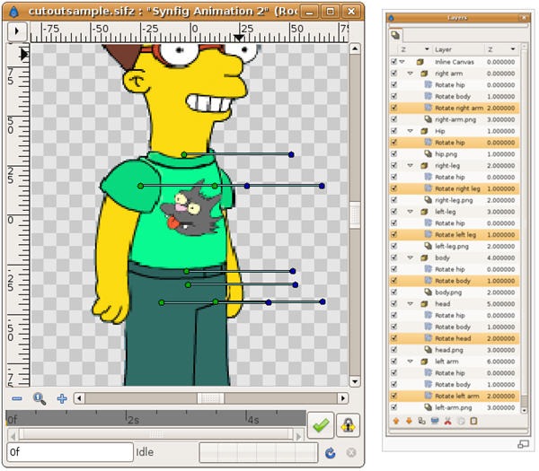Collapse the right arm layer group
The image size is (539, 471).
point(410,73)
